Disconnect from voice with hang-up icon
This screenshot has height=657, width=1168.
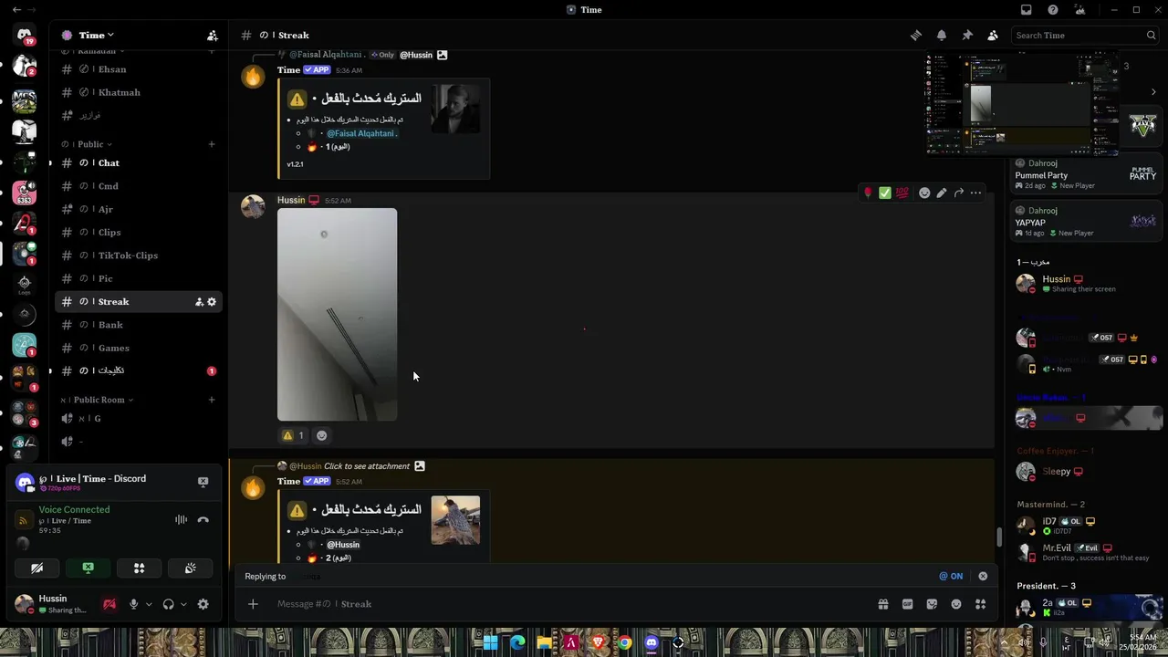(203, 520)
